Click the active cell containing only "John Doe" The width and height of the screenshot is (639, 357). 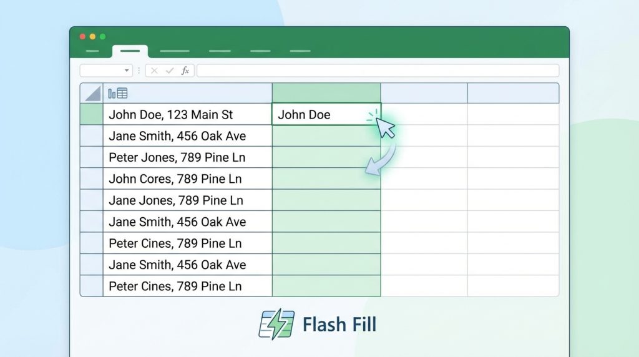326,114
